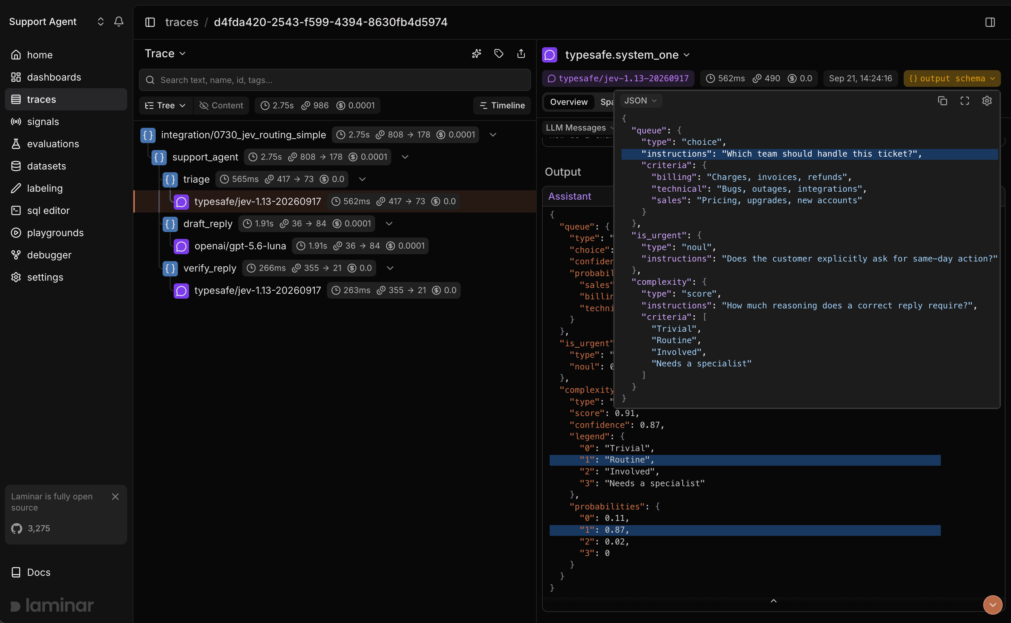Image resolution: width=1011 pixels, height=623 pixels.
Task: Collapse the draft_reply span
Action: (x=389, y=224)
